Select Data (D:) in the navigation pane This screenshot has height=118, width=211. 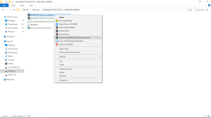tap(12, 71)
